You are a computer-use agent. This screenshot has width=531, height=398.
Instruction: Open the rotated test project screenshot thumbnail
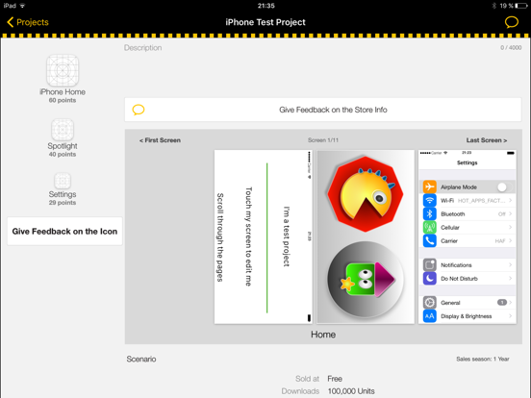click(264, 236)
